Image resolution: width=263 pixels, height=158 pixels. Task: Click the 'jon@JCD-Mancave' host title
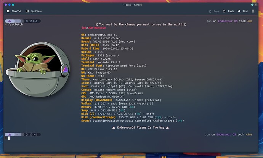point(94,28)
